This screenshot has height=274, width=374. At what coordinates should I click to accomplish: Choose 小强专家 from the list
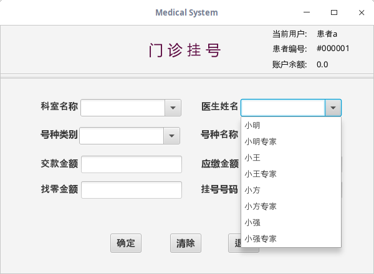pyautogui.click(x=261, y=239)
